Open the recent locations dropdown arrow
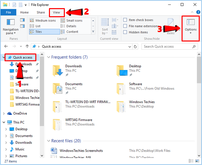Image resolution: width=202 pixels, height=165 pixels. coord(21,46)
